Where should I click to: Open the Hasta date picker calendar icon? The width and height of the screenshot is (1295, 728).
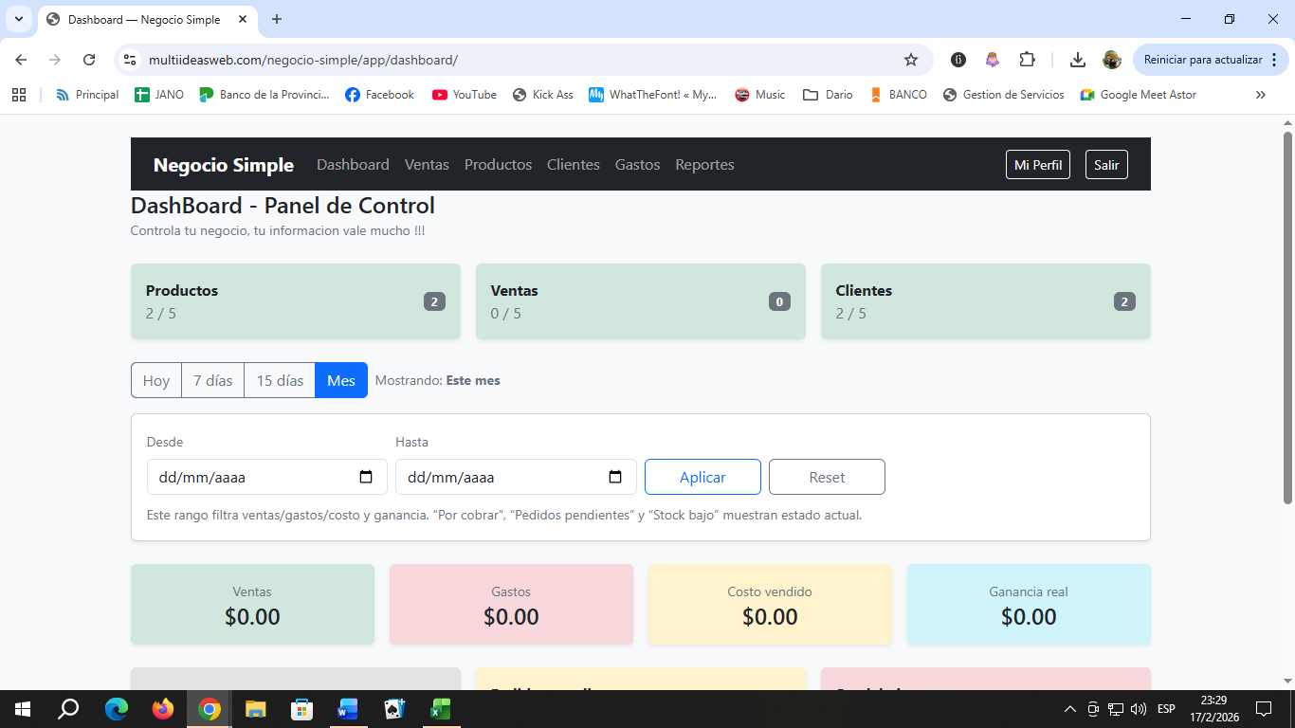[x=616, y=477]
